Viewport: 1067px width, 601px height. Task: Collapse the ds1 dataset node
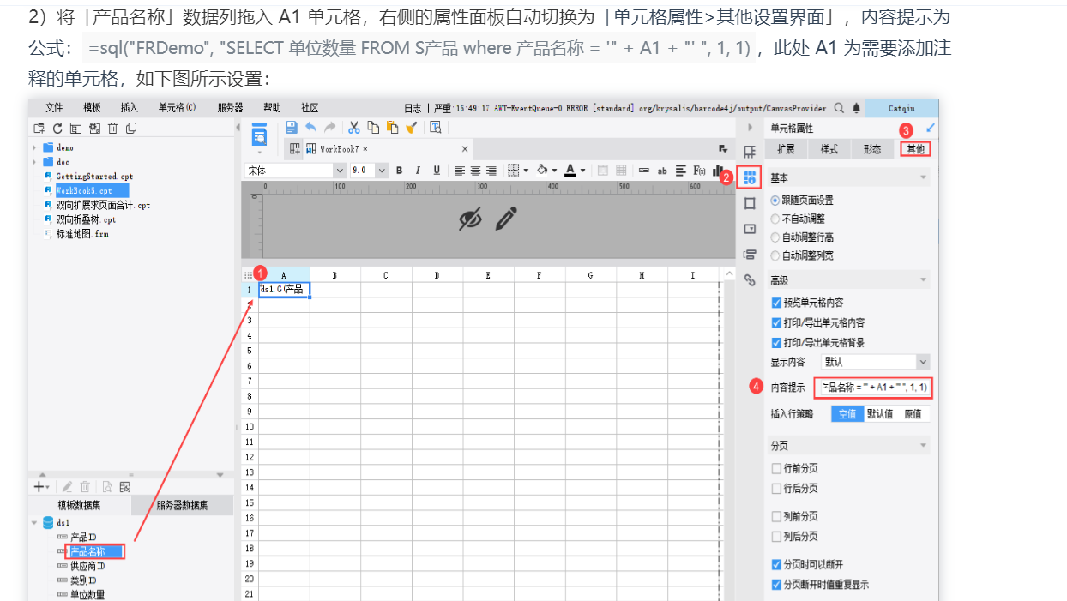click(x=34, y=522)
